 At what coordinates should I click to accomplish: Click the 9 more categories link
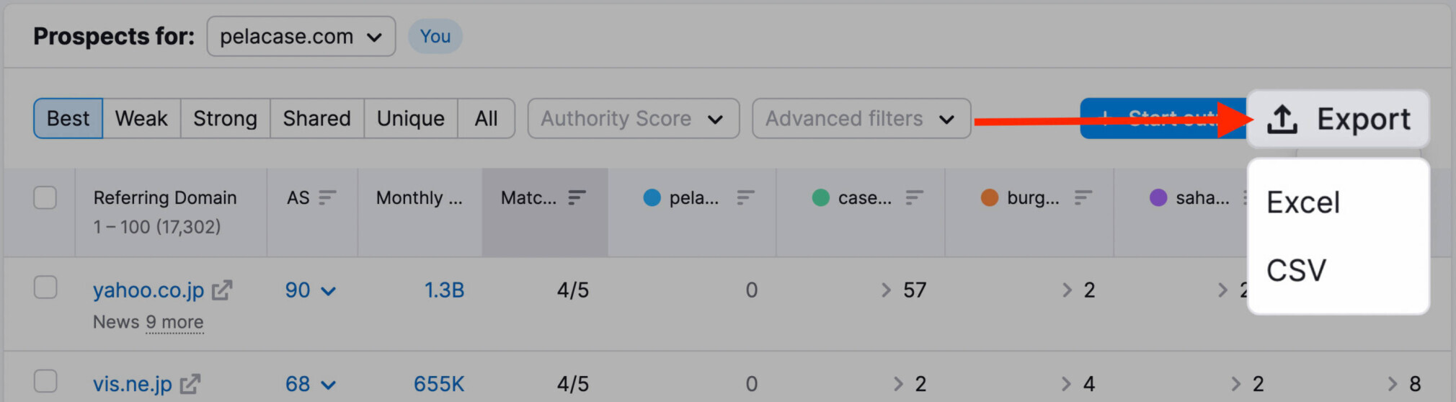pyautogui.click(x=174, y=322)
